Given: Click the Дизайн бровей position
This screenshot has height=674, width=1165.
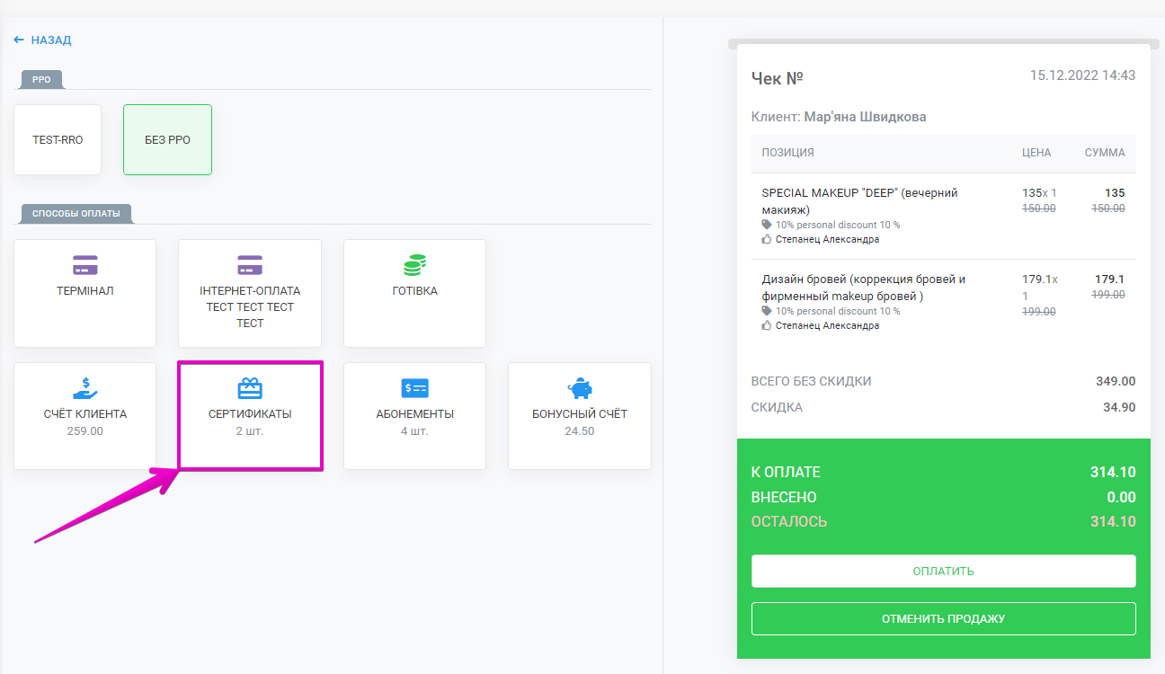Looking at the screenshot, I should pos(863,288).
